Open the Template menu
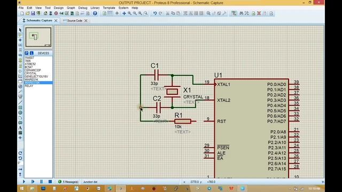Image resolution: width=342 pixels, height=192 pixels. pyautogui.click(x=109, y=8)
